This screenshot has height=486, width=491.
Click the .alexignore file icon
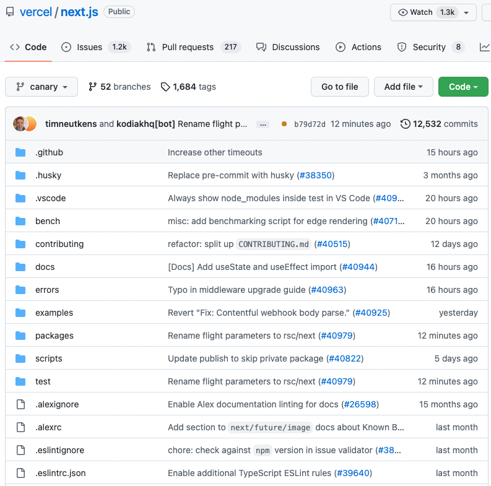coord(20,404)
